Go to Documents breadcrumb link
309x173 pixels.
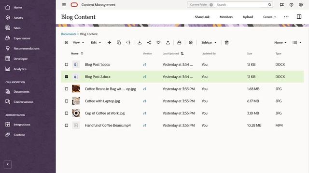pos(69,34)
